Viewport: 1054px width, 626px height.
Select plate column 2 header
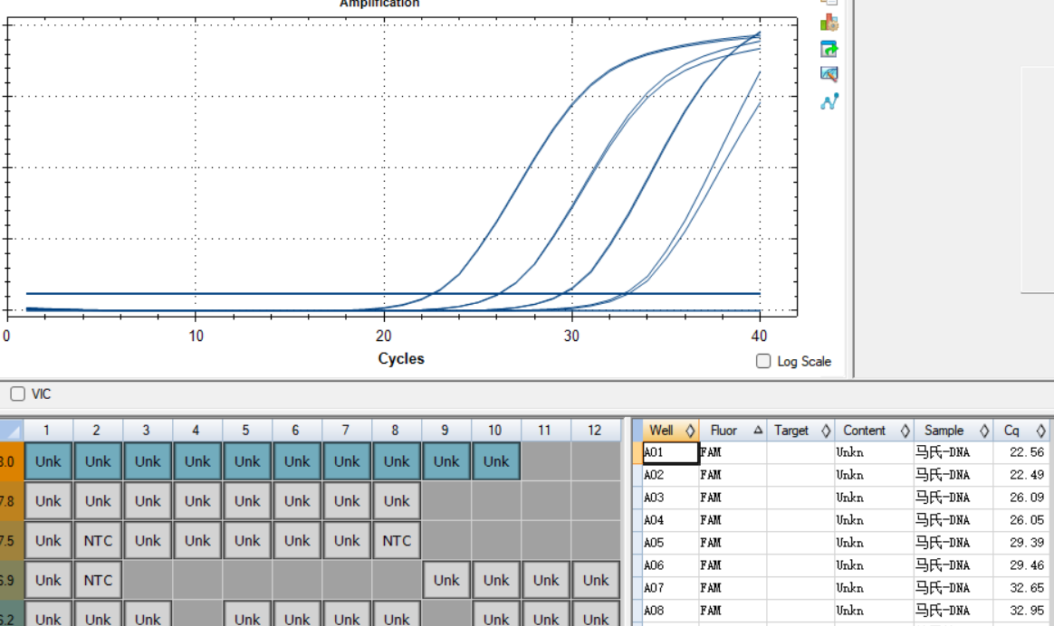(x=98, y=430)
